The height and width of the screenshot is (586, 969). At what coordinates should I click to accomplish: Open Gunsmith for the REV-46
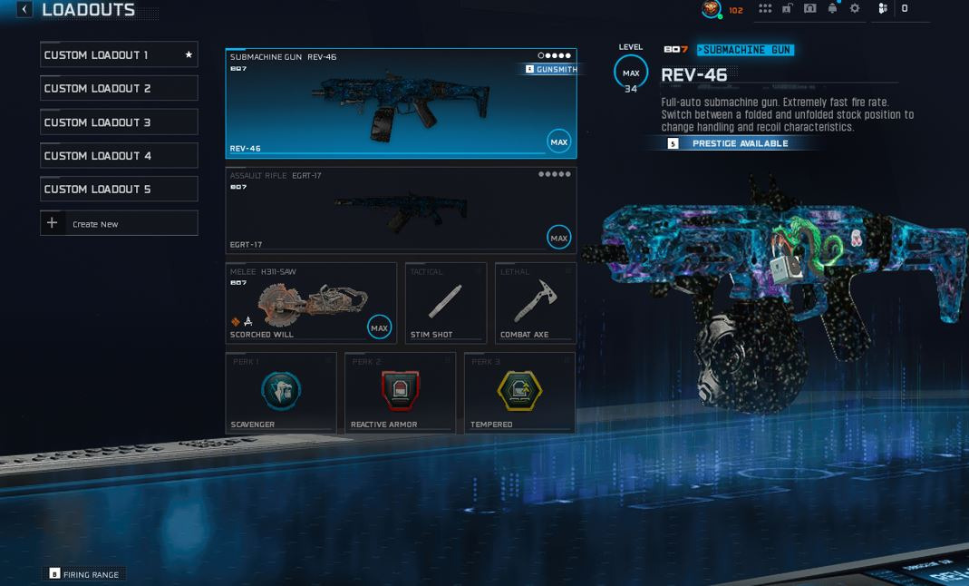click(551, 69)
